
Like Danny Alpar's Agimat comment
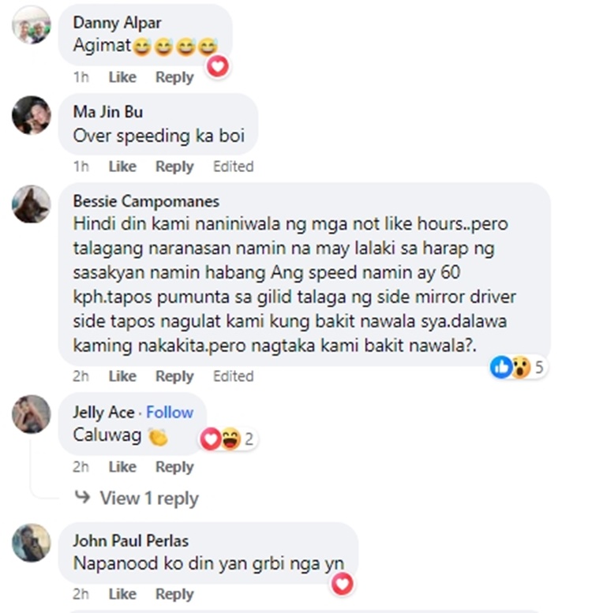[x=122, y=77]
